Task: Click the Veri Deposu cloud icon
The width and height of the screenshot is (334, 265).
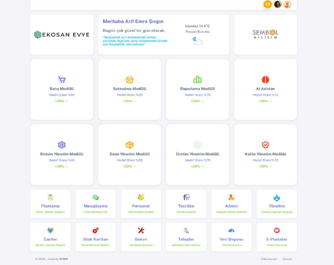Action: 231,230
